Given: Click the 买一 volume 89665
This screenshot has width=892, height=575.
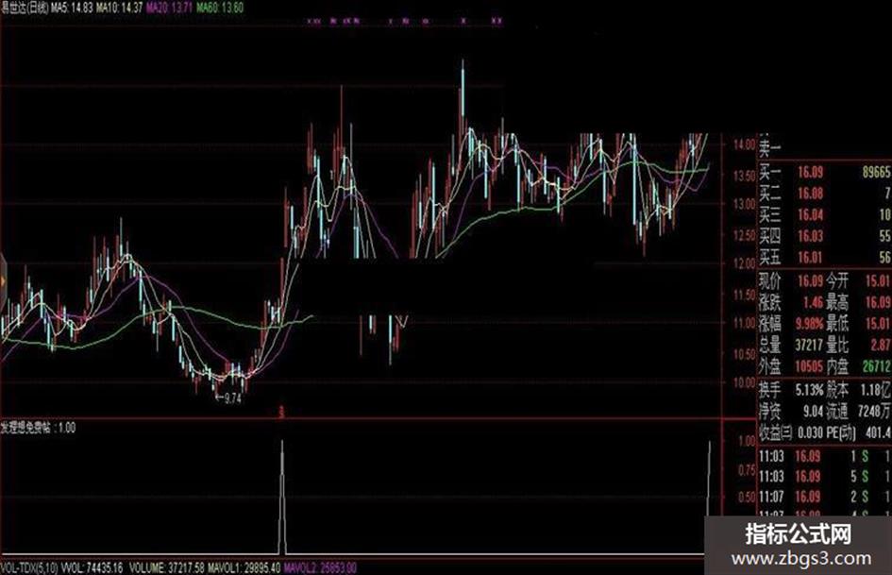Looking at the screenshot, I should [x=876, y=172].
